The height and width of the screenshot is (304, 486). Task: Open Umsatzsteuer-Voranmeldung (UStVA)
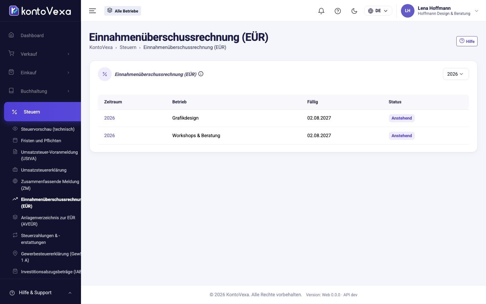pyautogui.click(x=49, y=155)
